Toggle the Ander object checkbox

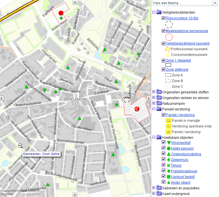coord(163,182)
